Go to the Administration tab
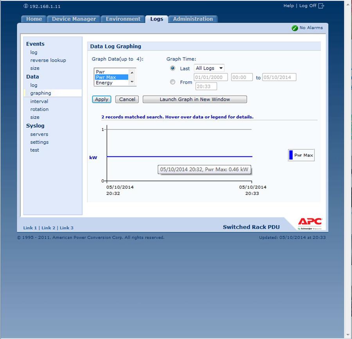352x339 pixels. [193, 19]
